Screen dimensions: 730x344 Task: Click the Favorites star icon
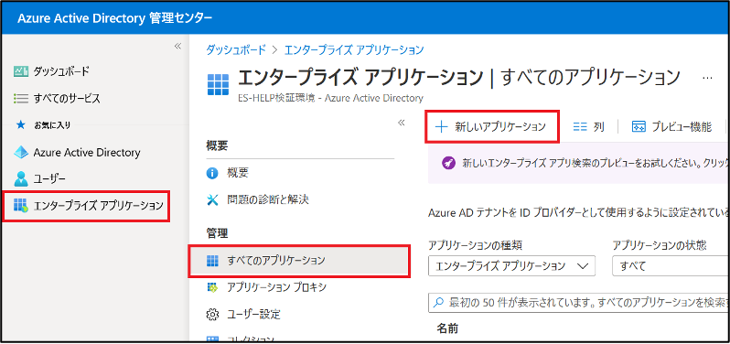(20, 125)
